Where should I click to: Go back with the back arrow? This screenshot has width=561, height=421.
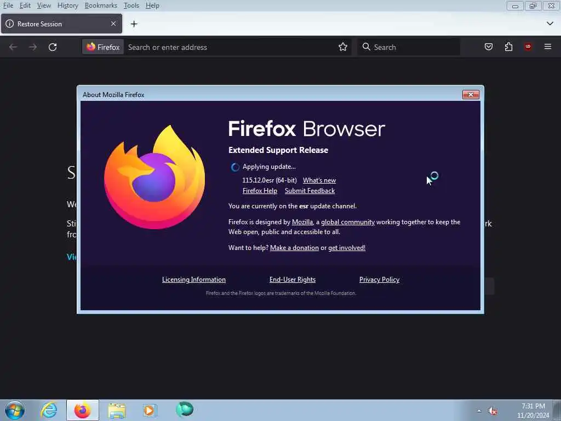13,47
